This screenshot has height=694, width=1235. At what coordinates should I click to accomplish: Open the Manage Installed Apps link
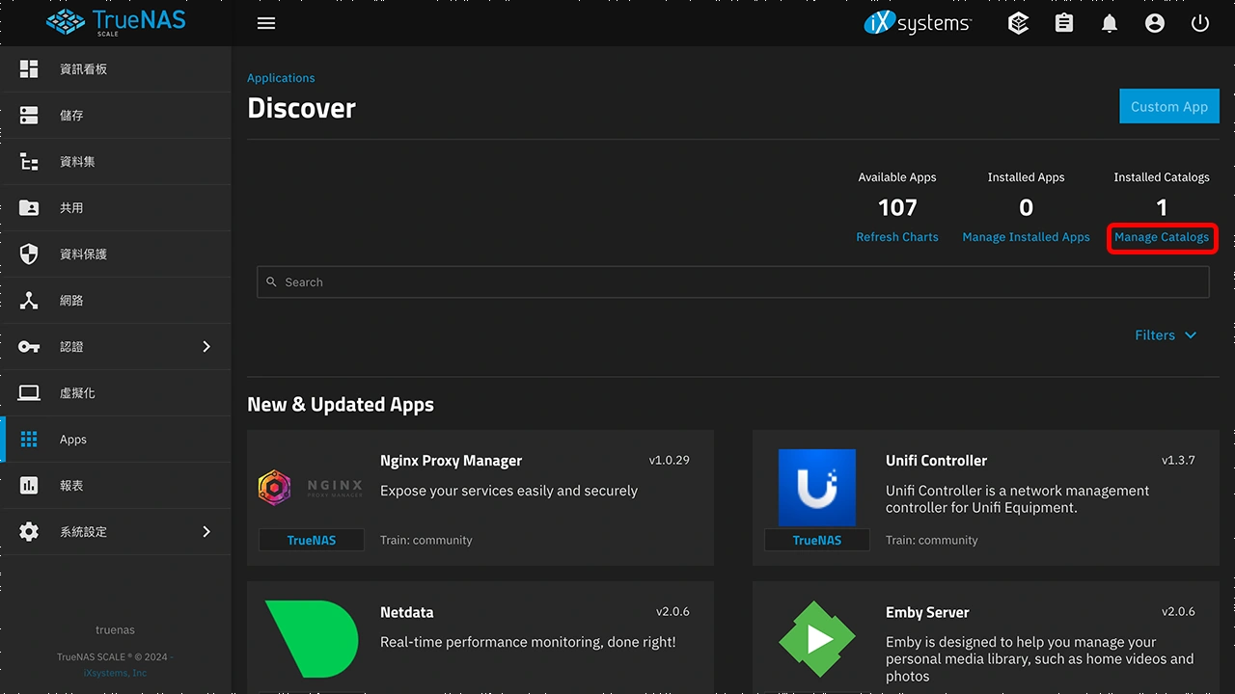click(x=1026, y=237)
